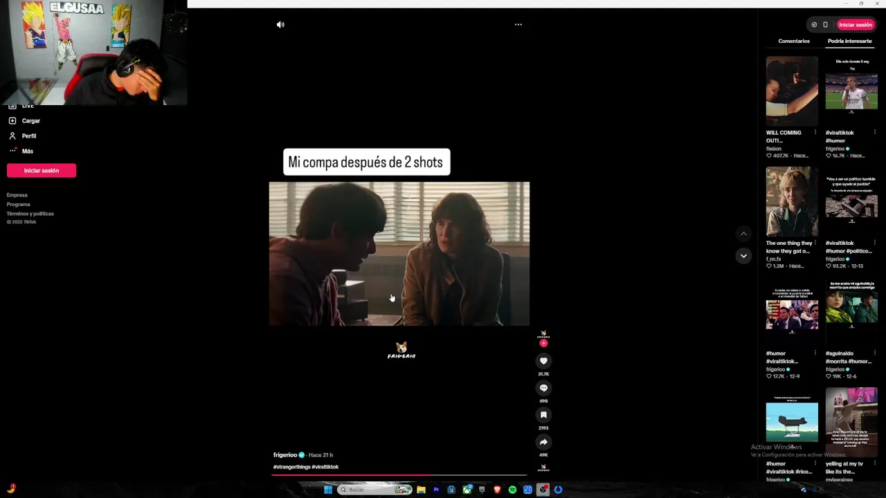Open the football player #viraltiktok #humor thumbnail
This screenshot has width=886, height=498.
pos(851,91)
